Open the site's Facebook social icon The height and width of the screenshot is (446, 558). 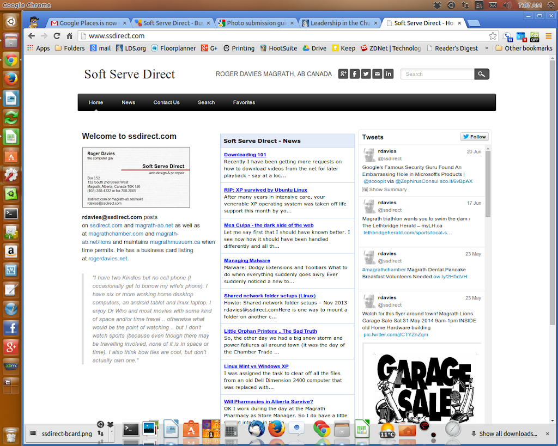point(354,74)
